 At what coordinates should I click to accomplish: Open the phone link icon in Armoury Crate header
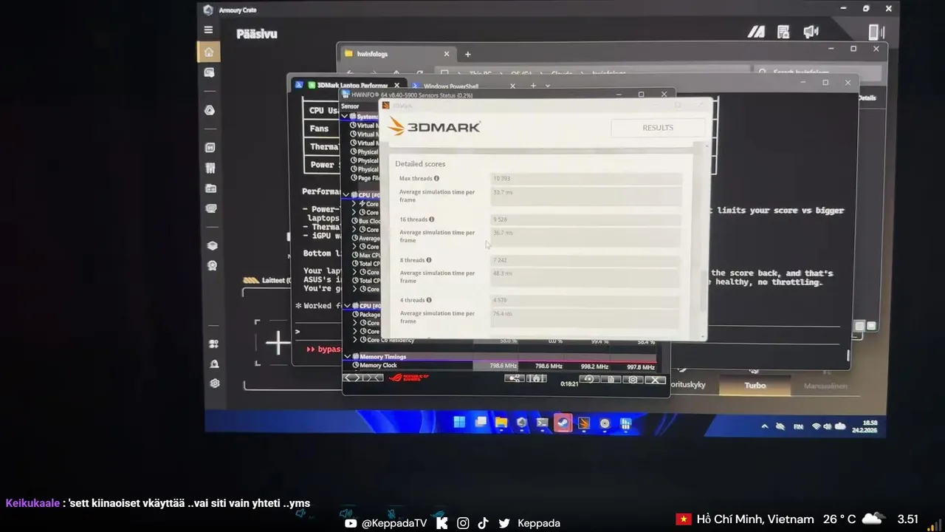pos(876,32)
